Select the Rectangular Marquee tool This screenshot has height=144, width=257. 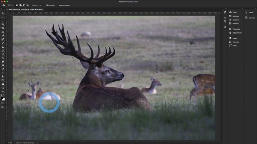pyautogui.click(x=3, y=17)
